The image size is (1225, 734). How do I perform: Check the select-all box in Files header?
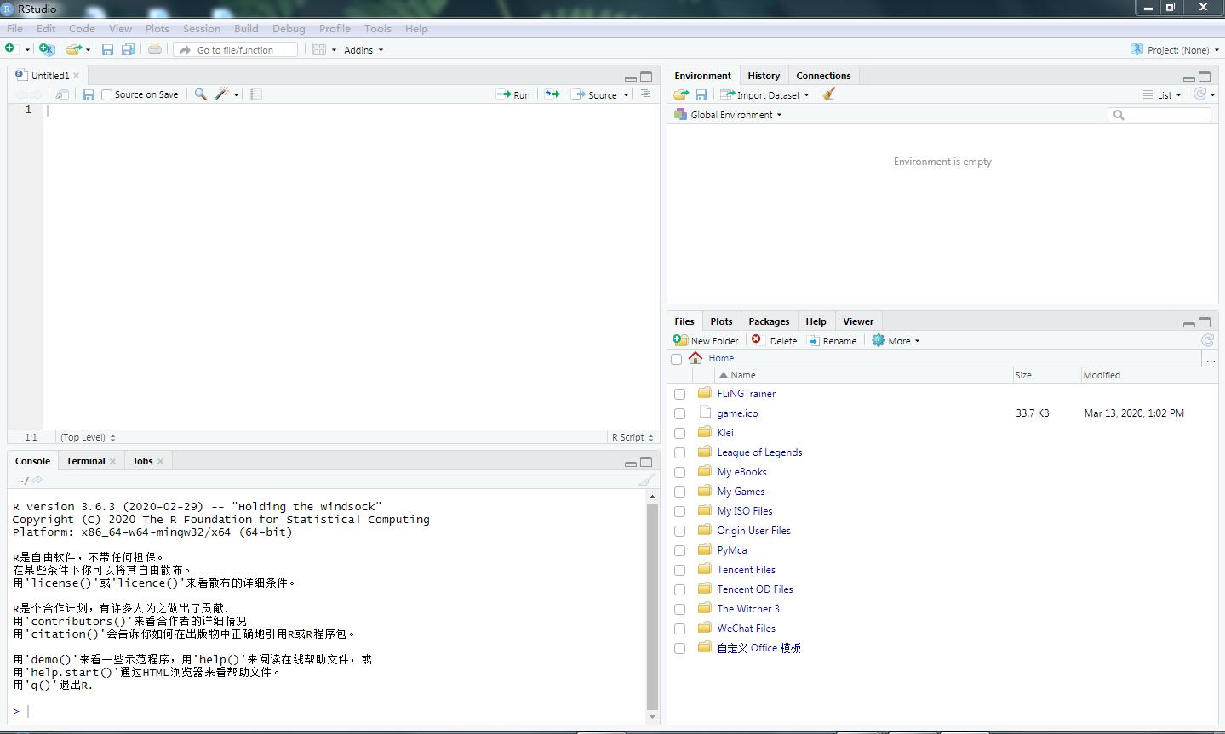tap(677, 359)
